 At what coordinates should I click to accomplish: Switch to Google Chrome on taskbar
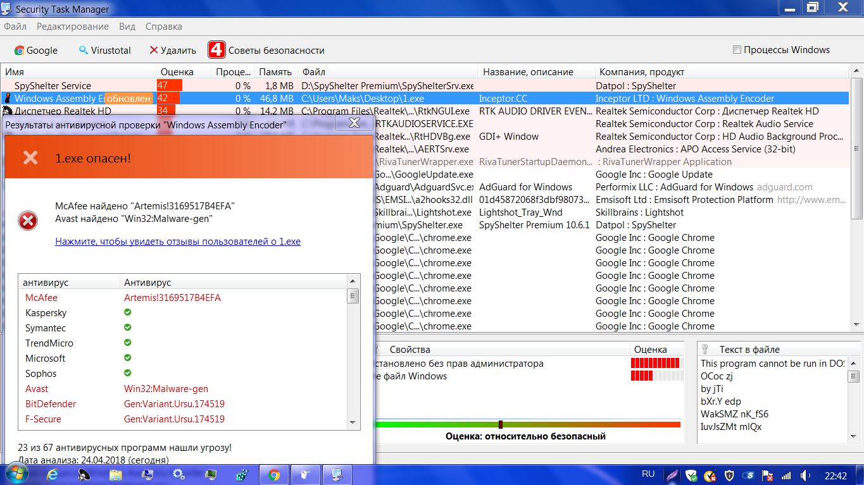pyautogui.click(x=274, y=475)
